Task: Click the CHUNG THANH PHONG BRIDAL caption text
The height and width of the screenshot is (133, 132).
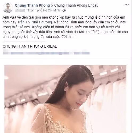Action: point(30,46)
